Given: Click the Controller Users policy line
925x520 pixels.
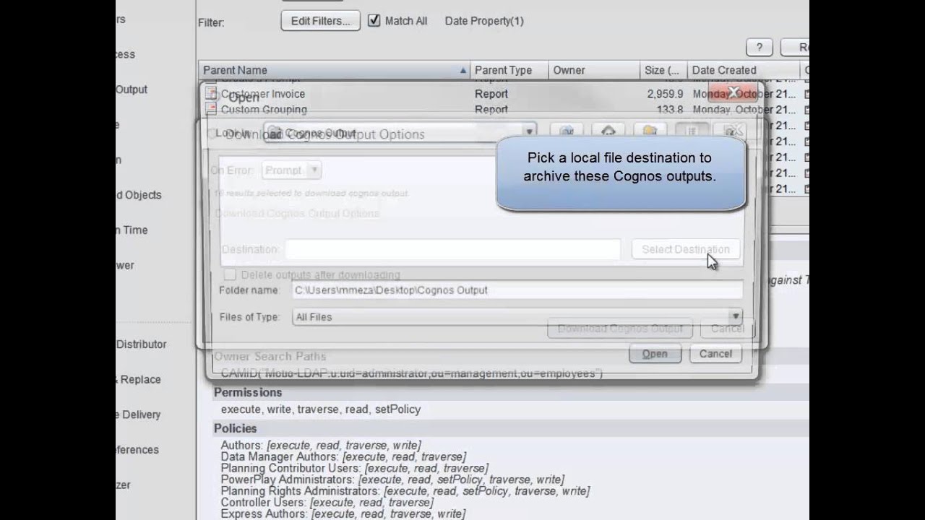Looking at the screenshot, I should 327,503.
